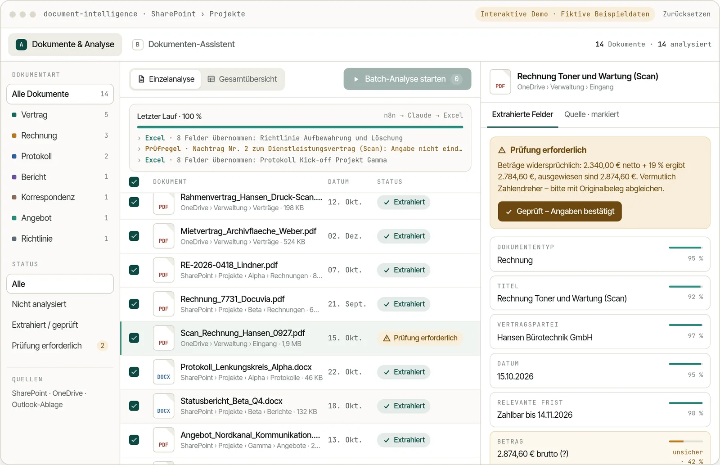The image size is (720, 465).
Task: Click the document icon in Einzelanalyse
Action: 141,79
